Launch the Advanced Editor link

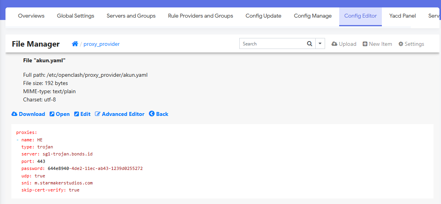click(123, 114)
